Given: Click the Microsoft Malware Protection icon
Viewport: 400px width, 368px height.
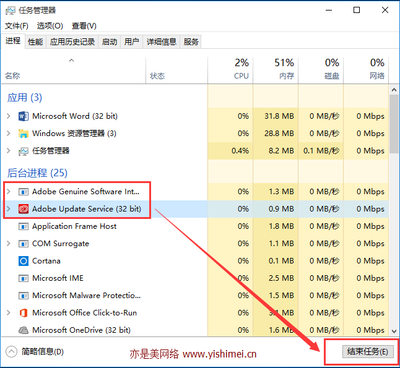Looking at the screenshot, I should pyautogui.click(x=24, y=296).
